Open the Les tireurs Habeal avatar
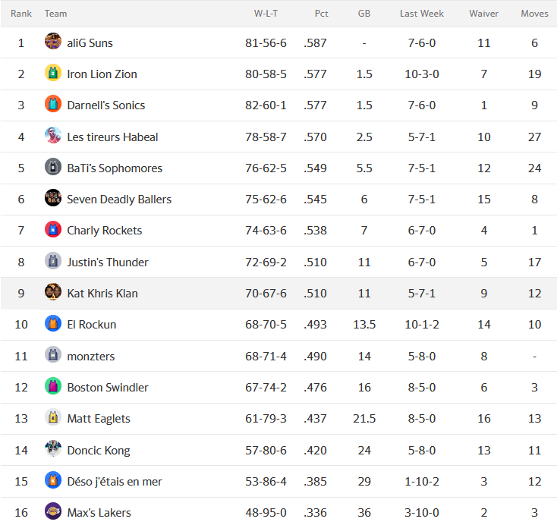The height and width of the screenshot is (525, 557). (53, 135)
